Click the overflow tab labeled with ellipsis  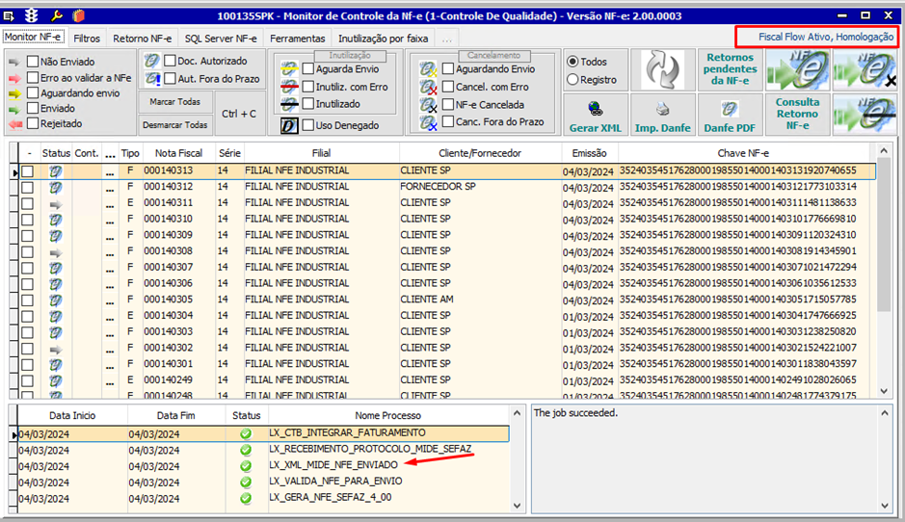coord(446,39)
